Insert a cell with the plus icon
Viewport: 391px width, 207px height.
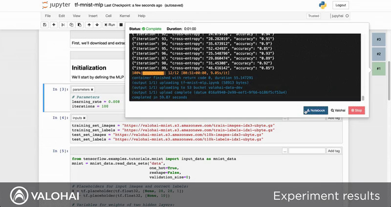coord(54,25)
